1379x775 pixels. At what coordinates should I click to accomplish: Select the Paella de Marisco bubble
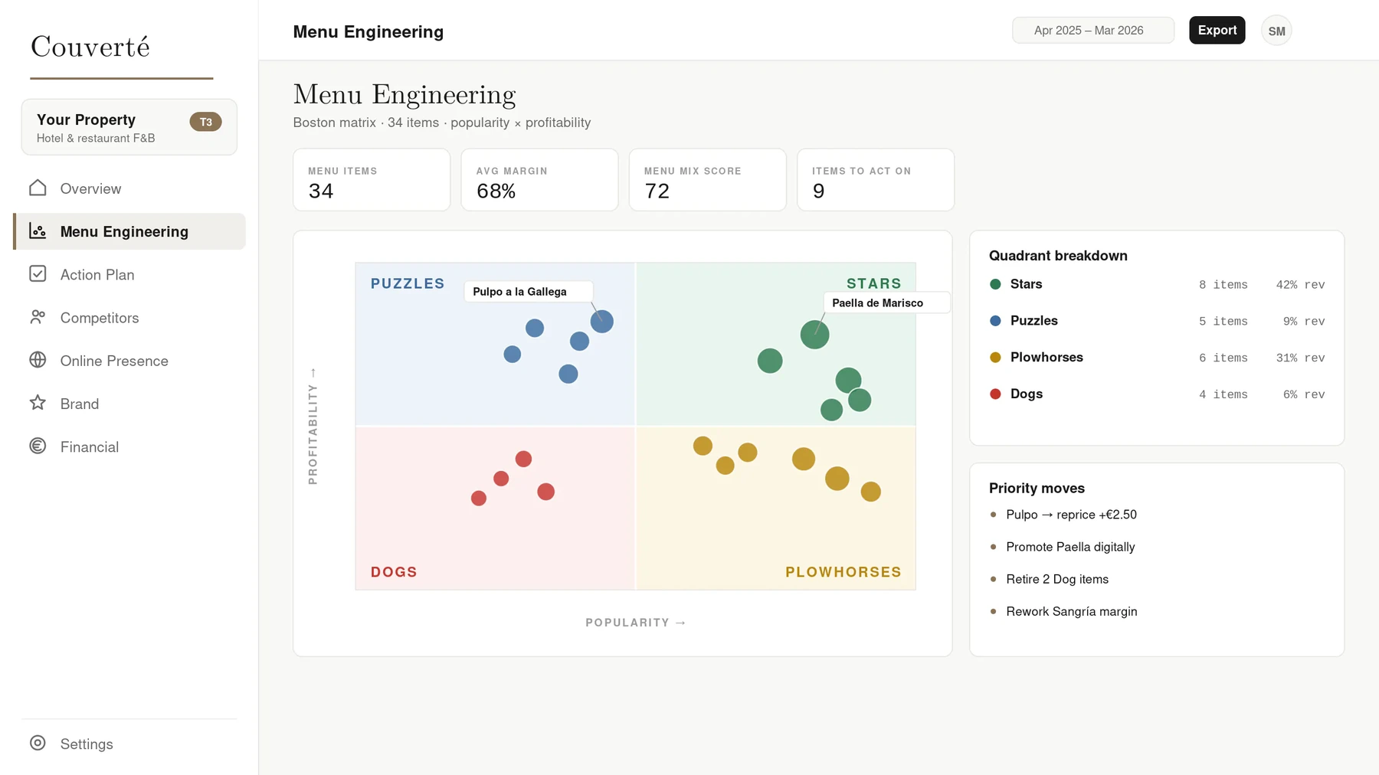pos(814,335)
